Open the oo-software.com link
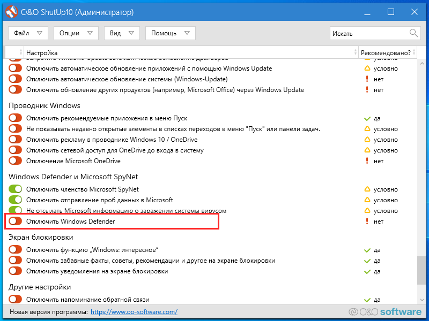The image size is (429, 321). point(134,312)
